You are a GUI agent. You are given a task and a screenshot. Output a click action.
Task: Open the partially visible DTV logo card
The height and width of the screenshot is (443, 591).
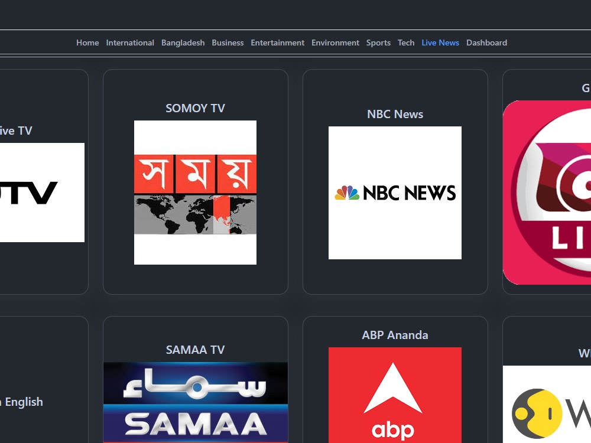(x=42, y=193)
